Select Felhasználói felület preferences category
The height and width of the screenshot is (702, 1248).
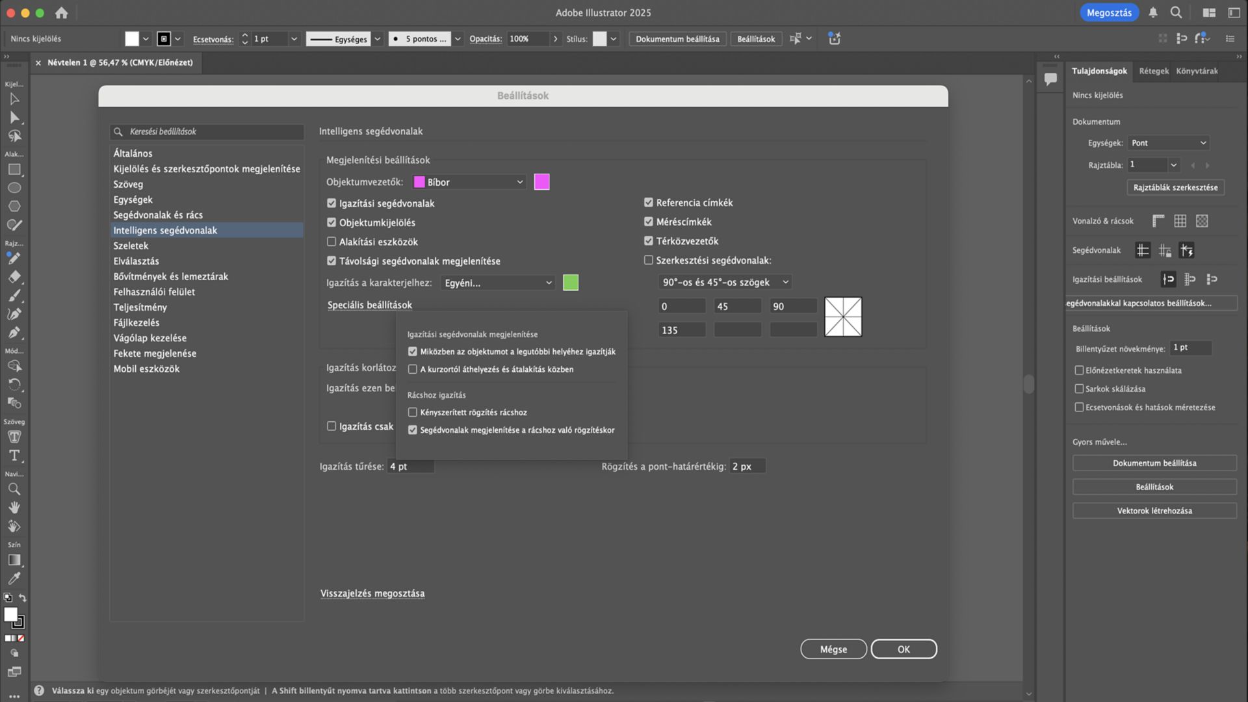154,292
